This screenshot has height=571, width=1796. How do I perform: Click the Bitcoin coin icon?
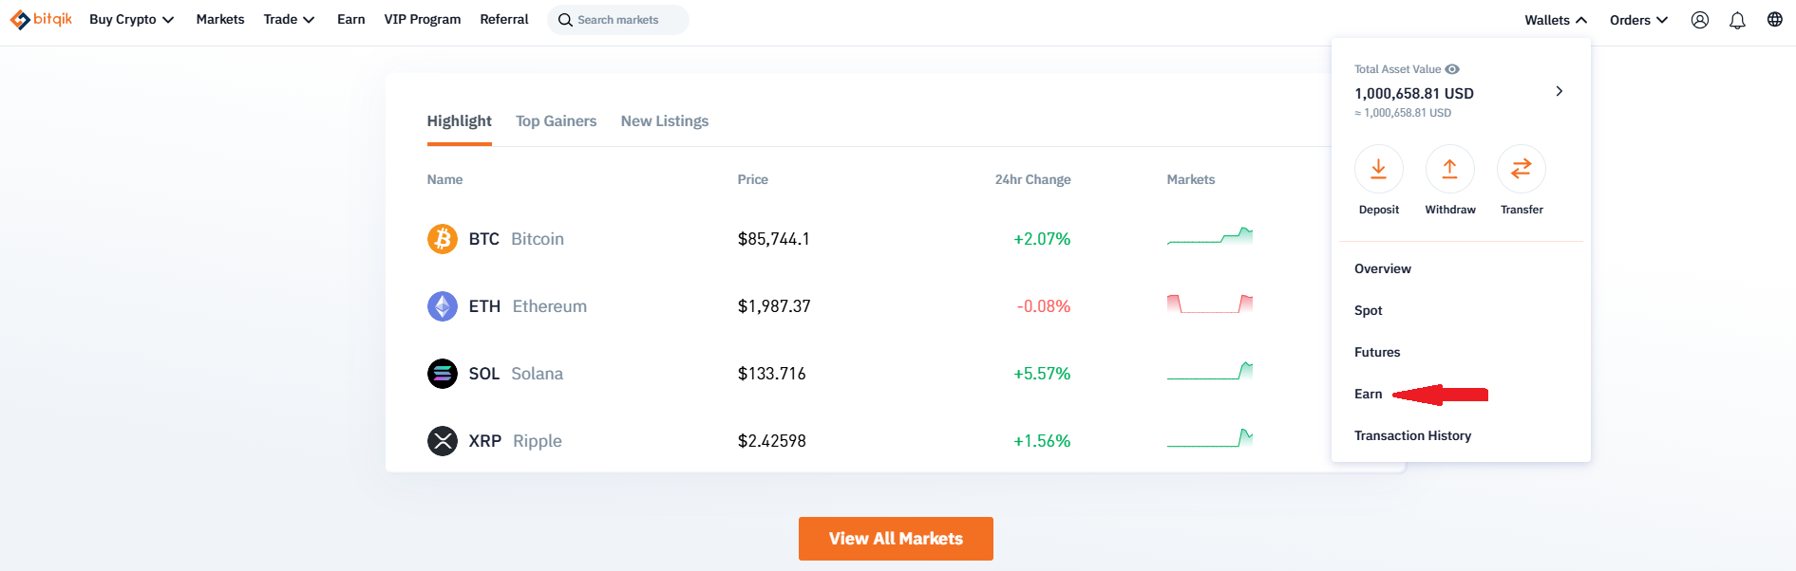click(443, 239)
